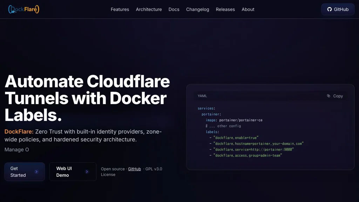Copy the YAML snippet via Copy label
This screenshot has height=202, width=359.
[x=338, y=96]
